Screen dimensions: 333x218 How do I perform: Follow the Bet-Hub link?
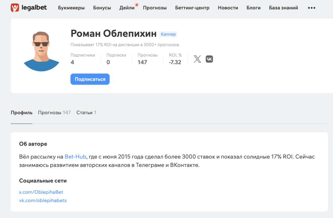75,157
